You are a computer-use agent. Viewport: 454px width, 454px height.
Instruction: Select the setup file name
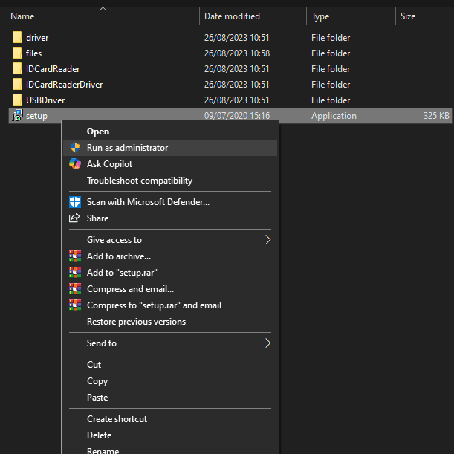[36, 116]
